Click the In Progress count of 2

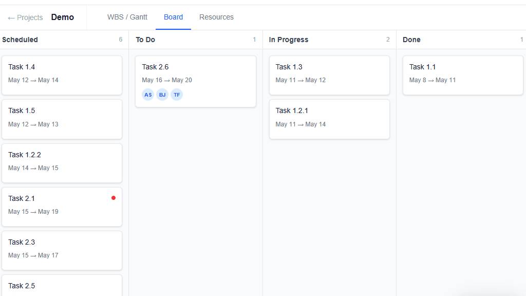tap(388, 40)
